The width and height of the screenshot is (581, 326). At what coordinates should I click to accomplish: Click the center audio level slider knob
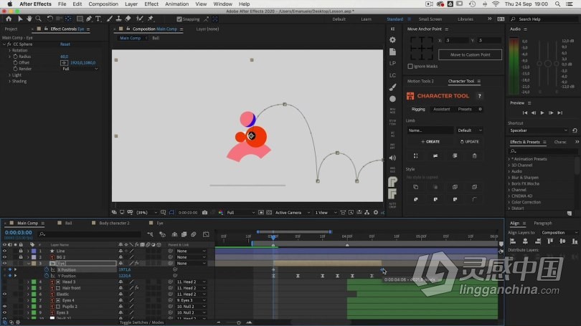548,64
